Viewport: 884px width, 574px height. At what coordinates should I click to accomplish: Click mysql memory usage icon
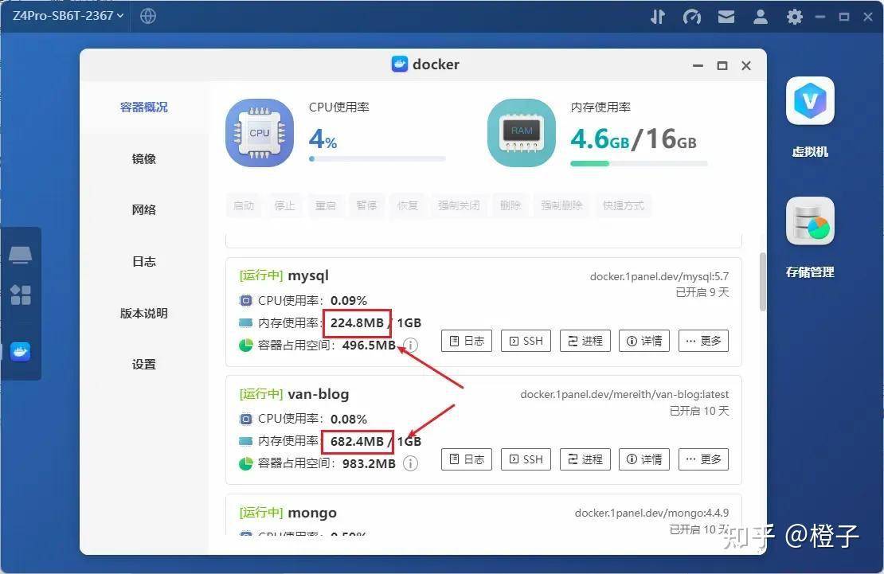(x=246, y=323)
